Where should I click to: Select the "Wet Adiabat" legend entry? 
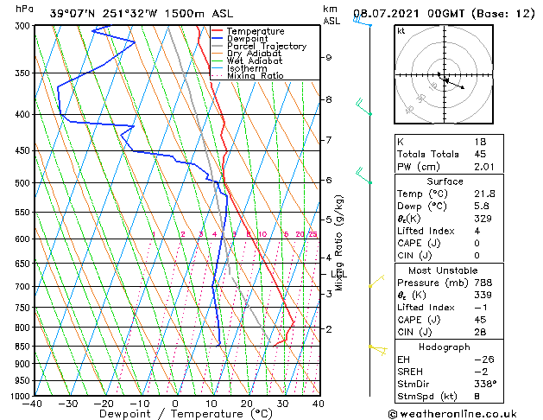tap(255, 60)
